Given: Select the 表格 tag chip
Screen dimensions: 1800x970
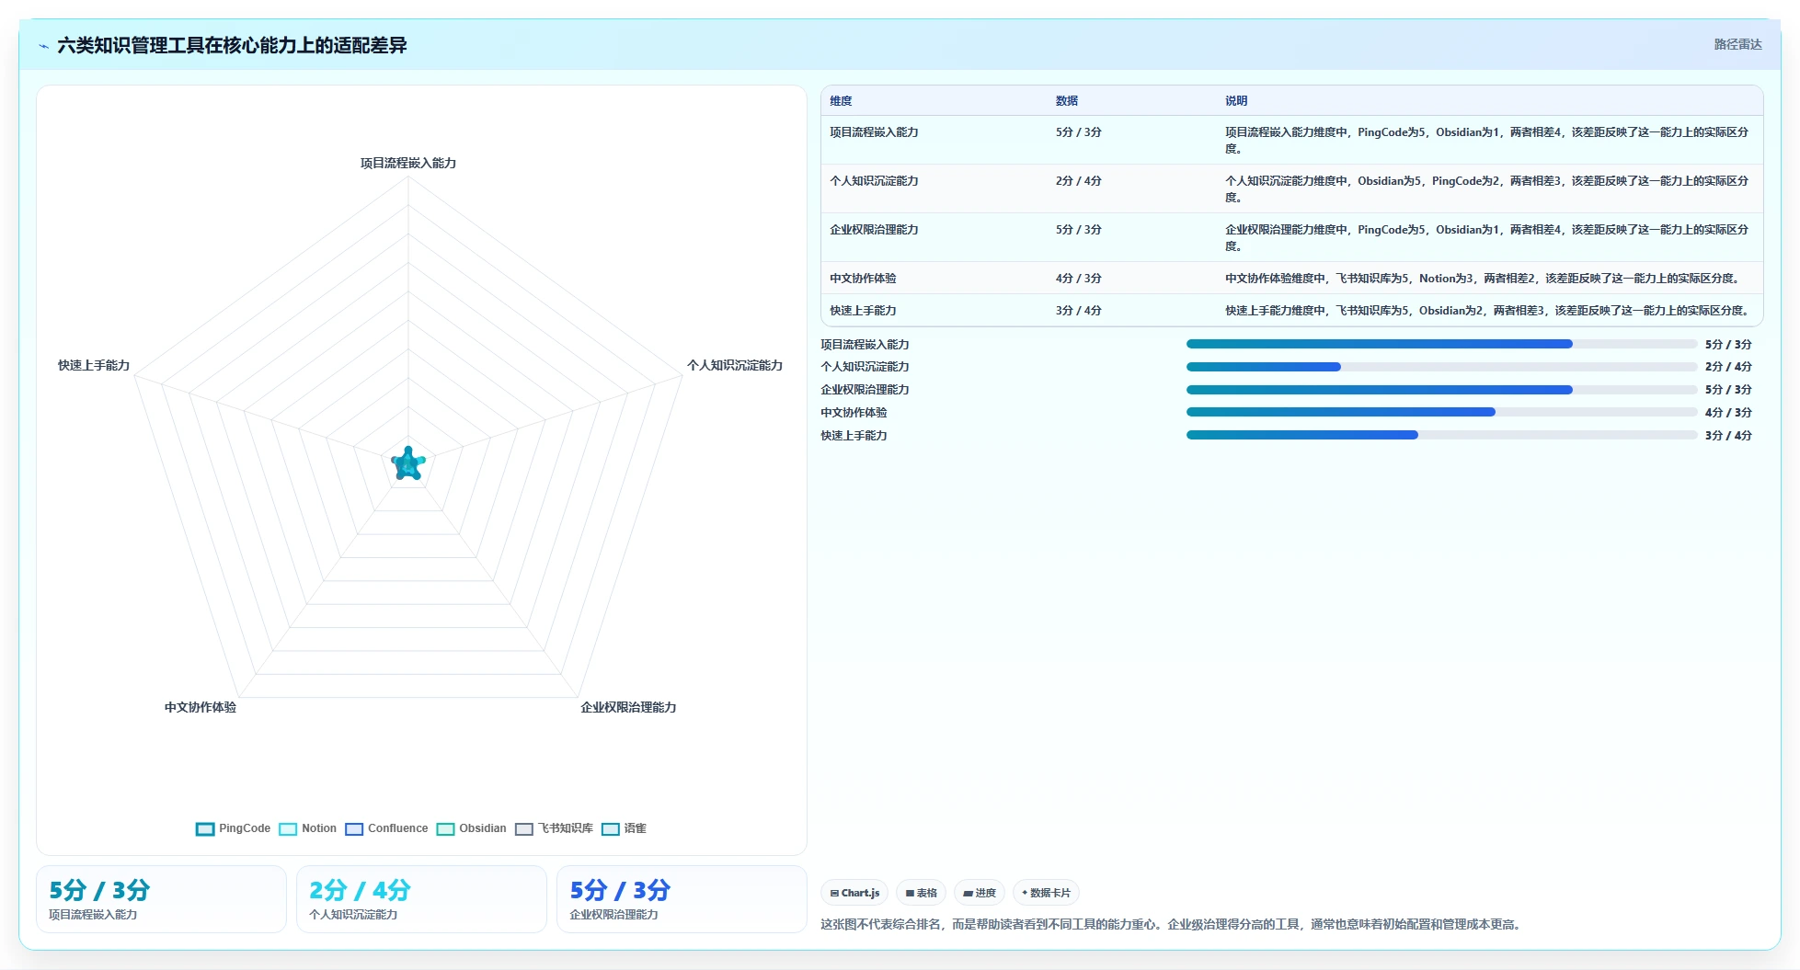Looking at the screenshot, I should [921, 893].
